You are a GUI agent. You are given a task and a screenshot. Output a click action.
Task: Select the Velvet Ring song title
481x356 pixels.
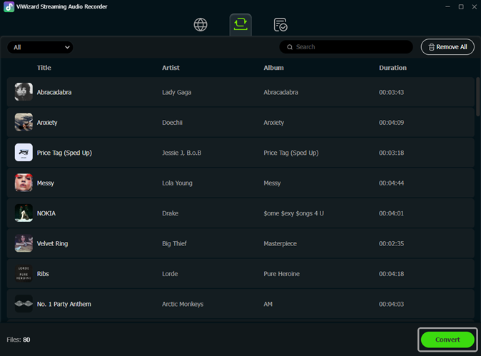[53, 243]
